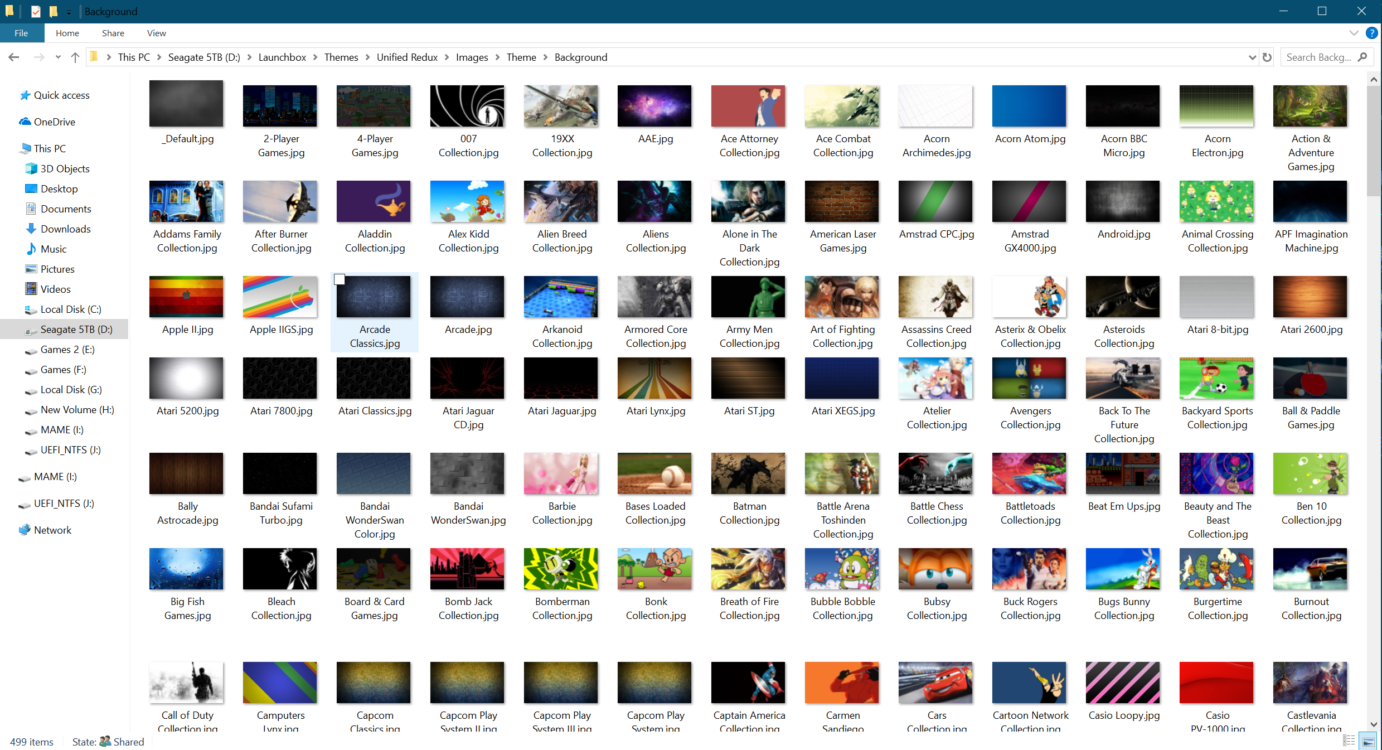Click Images breadcrumb segment
This screenshot has width=1382, height=750.
472,57
